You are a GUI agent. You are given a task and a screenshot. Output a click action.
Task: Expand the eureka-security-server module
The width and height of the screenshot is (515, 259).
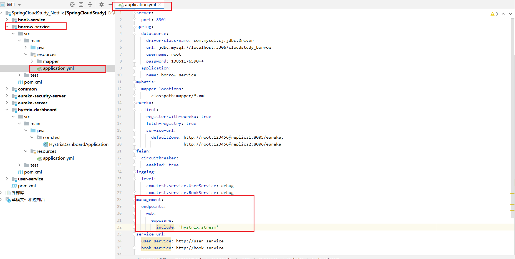pyautogui.click(x=7, y=96)
